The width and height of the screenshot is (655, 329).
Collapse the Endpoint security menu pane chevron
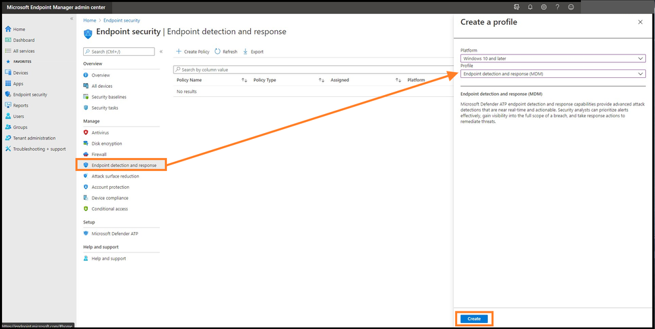click(161, 51)
